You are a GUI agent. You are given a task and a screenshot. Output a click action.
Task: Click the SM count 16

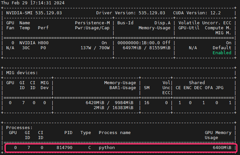(147, 103)
